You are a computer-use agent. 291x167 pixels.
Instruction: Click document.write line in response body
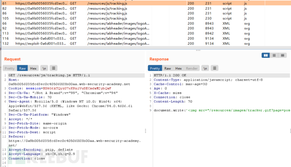point(222,110)
